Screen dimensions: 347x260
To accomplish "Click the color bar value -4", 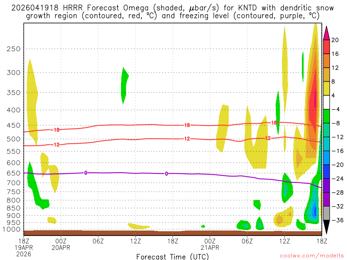I will [336, 109].
